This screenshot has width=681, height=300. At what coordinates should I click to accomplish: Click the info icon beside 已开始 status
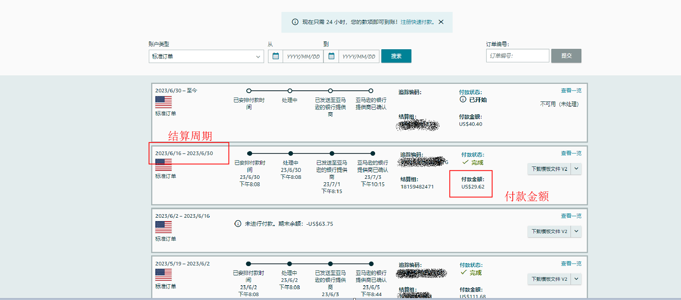click(463, 100)
